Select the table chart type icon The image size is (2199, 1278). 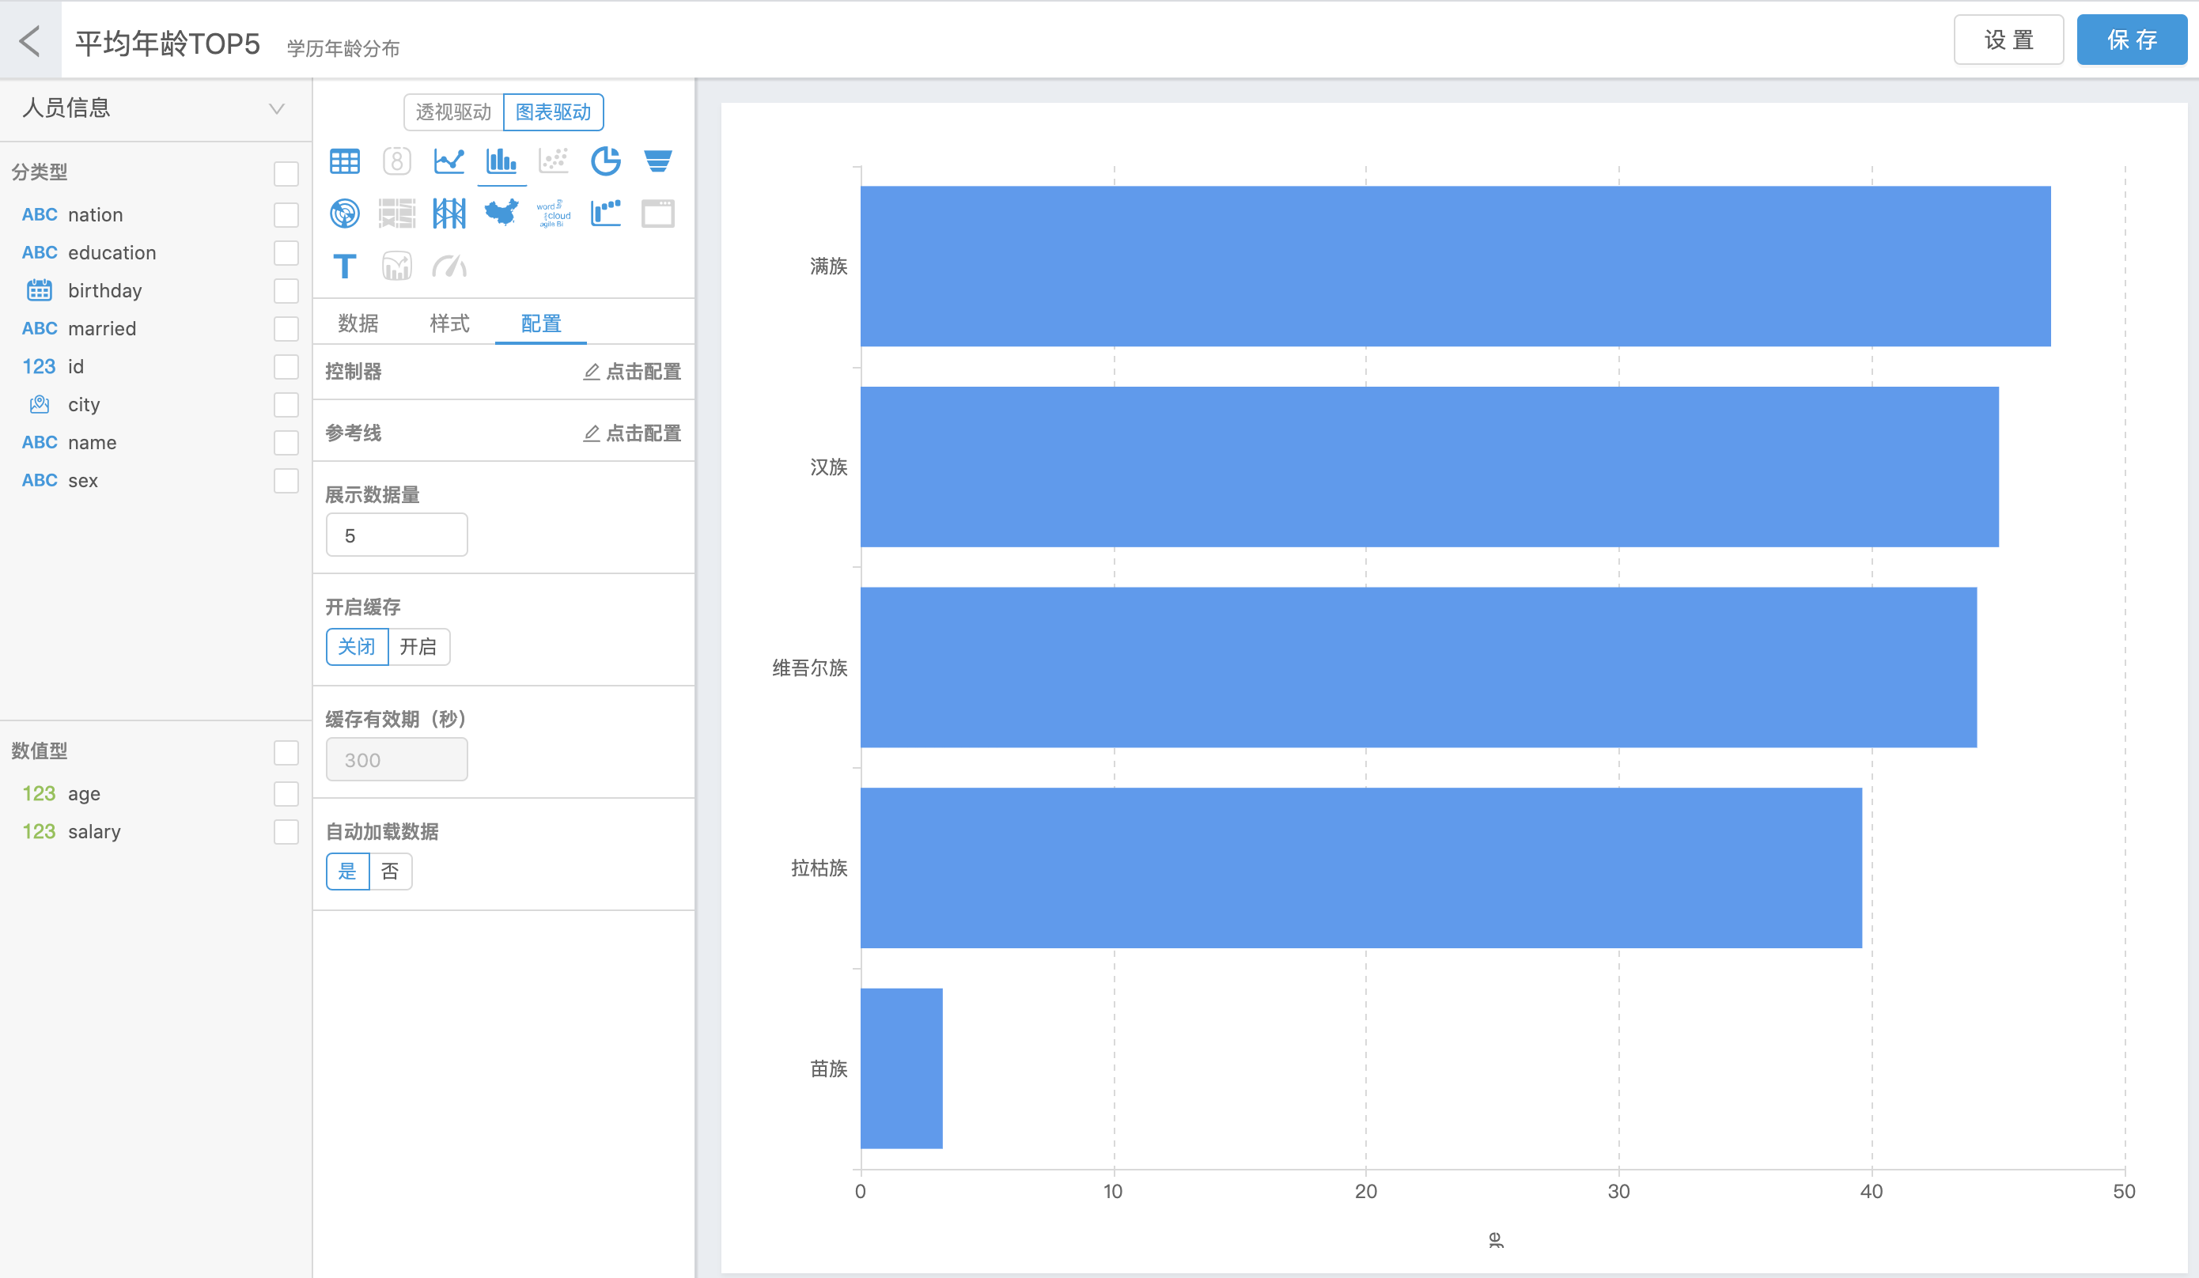[345, 161]
